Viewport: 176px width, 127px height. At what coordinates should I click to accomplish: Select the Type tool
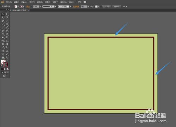(7, 21)
